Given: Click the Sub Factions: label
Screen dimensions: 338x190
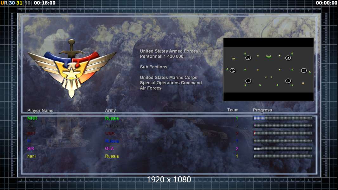Looking at the screenshot, I should pos(154,67).
